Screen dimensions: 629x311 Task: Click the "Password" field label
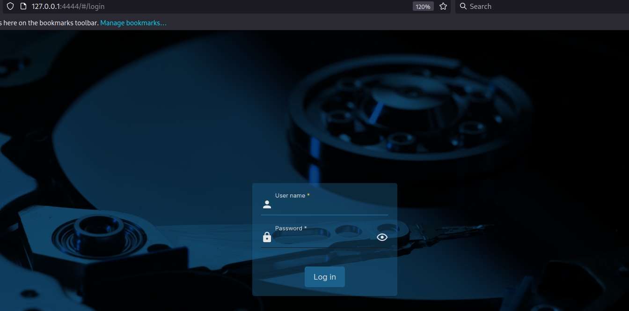pos(288,229)
